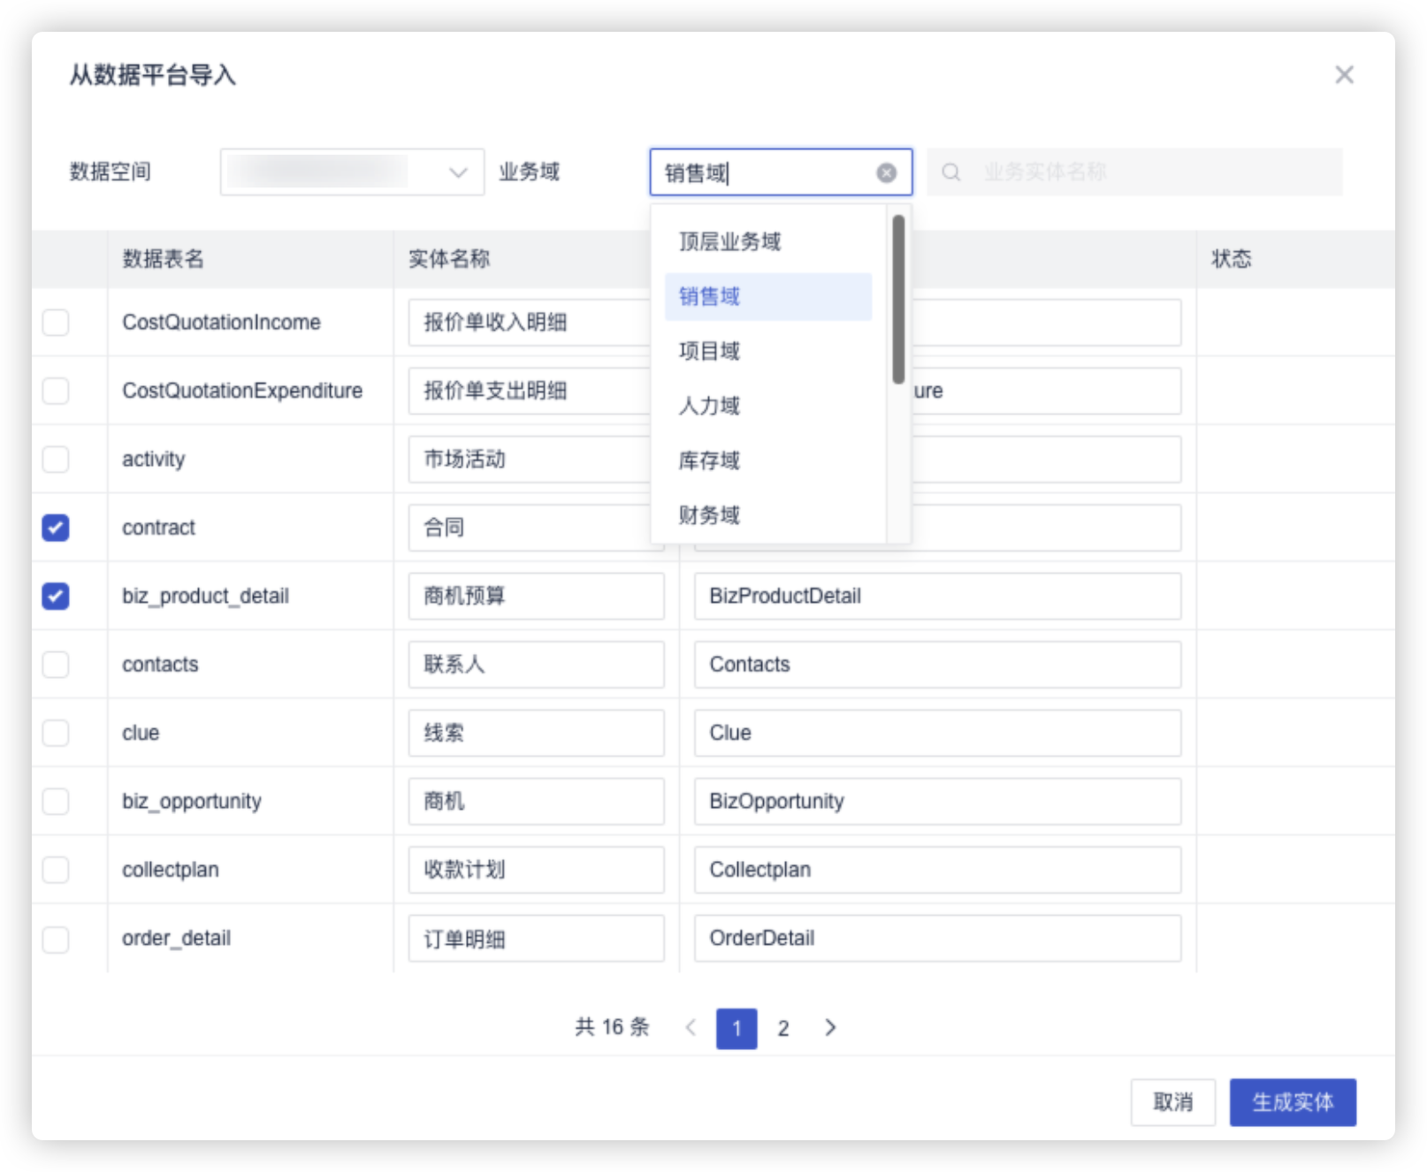Image resolution: width=1427 pixels, height=1172 pixels.
Task: Choose 顶层业务域 option
Action: 729,242
